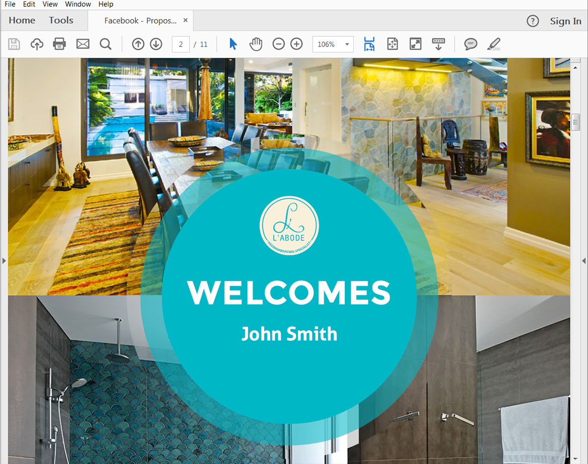
Task: Enter full screen mode icon
Action: click(416, 44)
